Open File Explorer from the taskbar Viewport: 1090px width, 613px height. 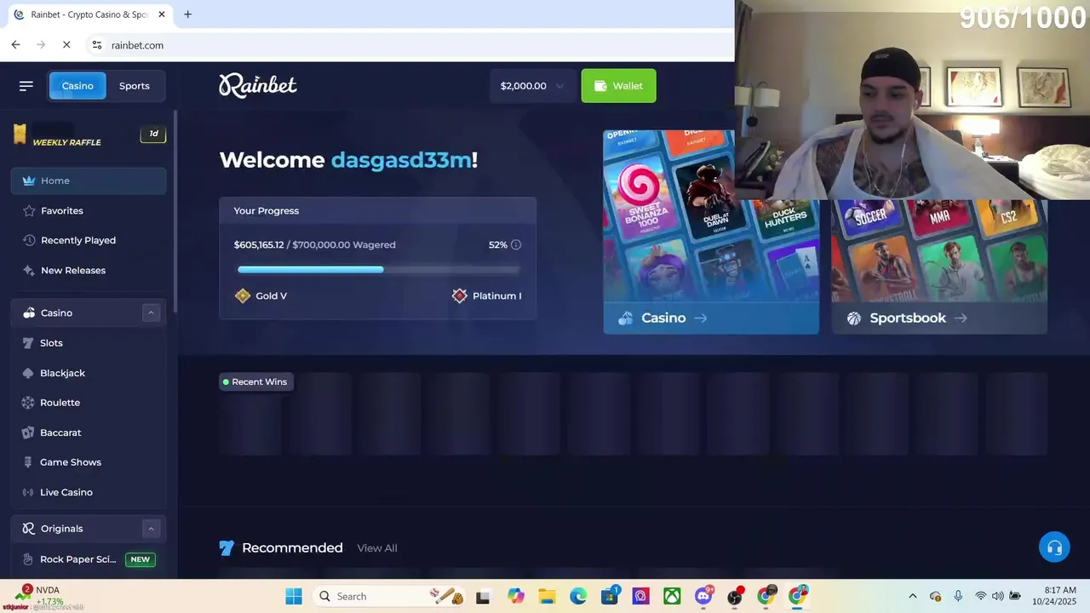tap(547, 596)
